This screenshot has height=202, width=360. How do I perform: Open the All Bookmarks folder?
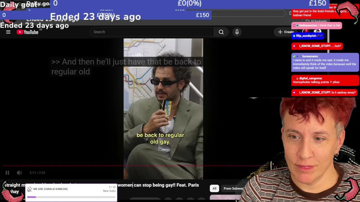pyautogui.click(x=316, y=21)
